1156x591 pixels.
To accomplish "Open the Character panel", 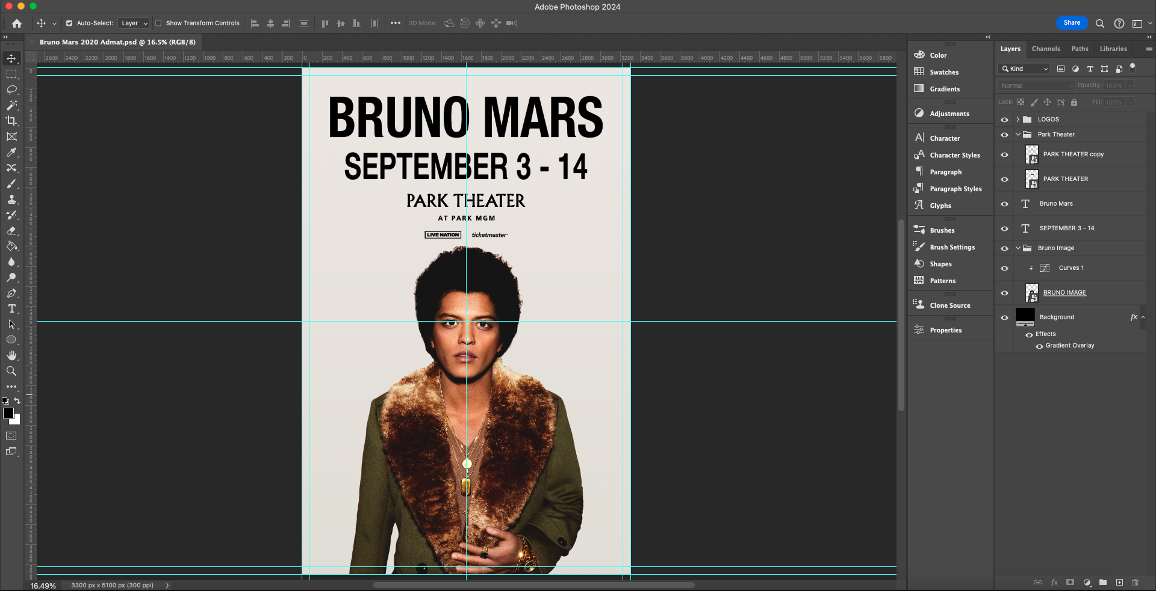I will click(x=945, y=138).
